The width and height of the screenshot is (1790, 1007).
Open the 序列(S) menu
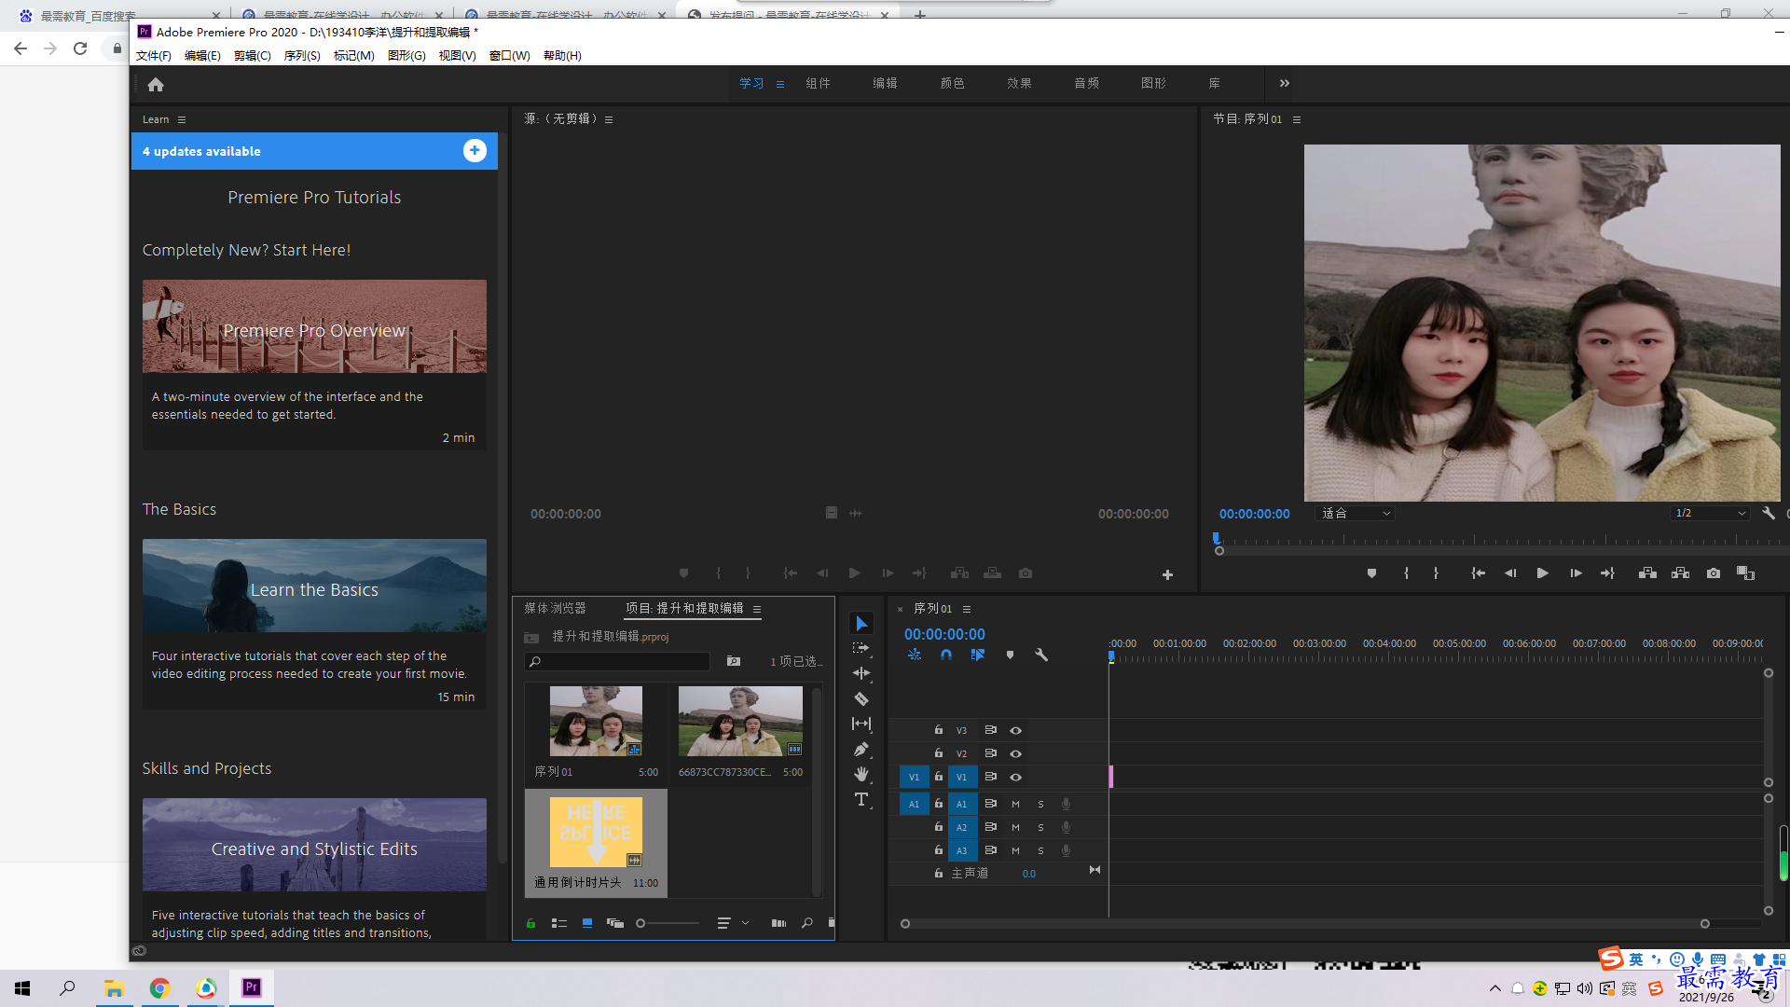pyautogui.click(x=302, y=55)
